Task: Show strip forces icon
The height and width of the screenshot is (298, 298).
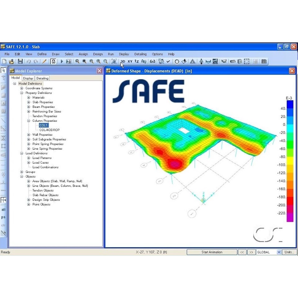Action: [224, 61]
